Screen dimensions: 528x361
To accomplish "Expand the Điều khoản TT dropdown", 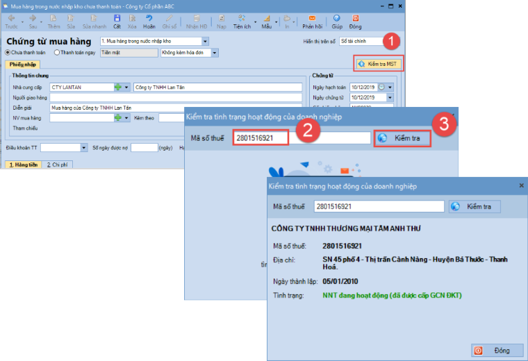I will (x=84, y=148).
